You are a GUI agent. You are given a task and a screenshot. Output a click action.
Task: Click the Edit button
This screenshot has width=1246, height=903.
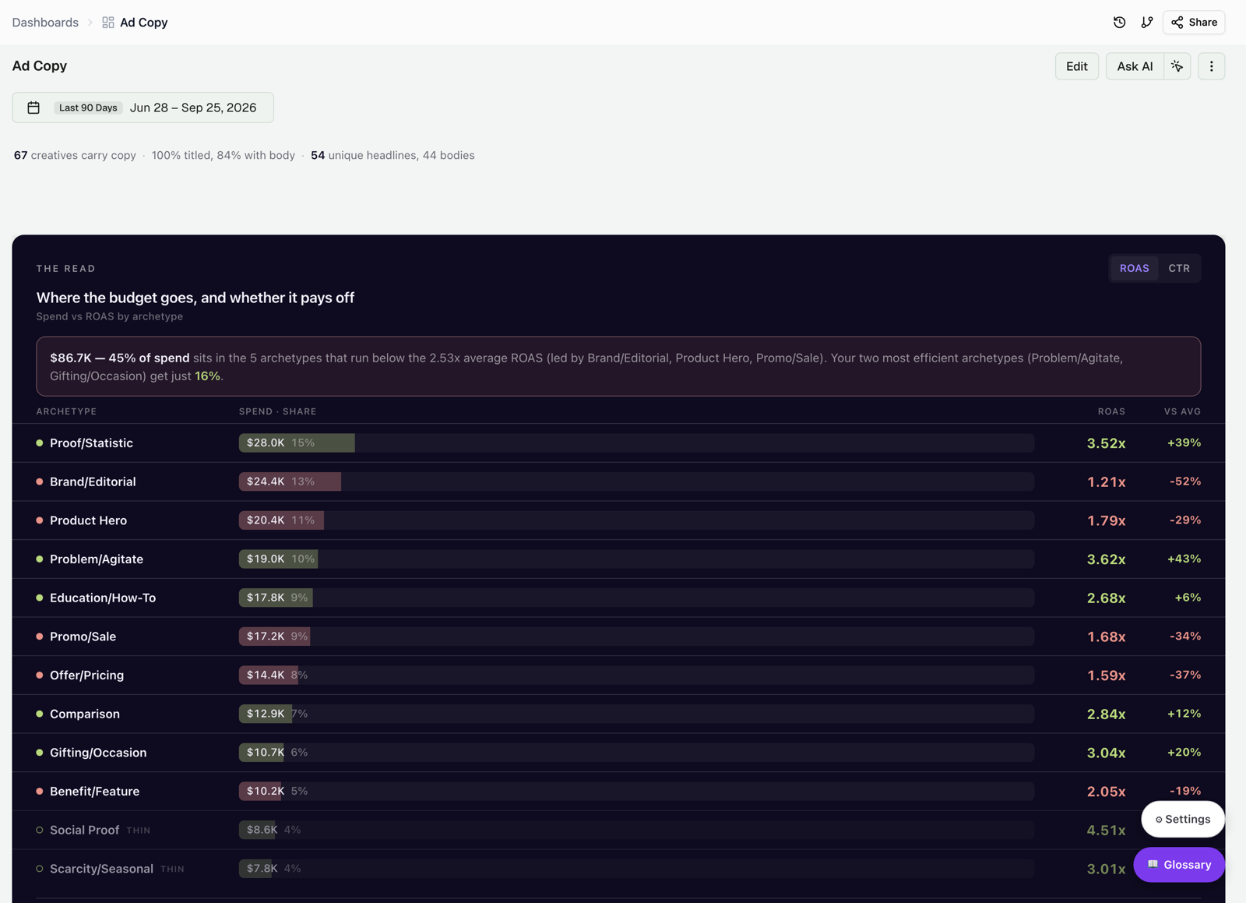click(x=1077, y=66)
